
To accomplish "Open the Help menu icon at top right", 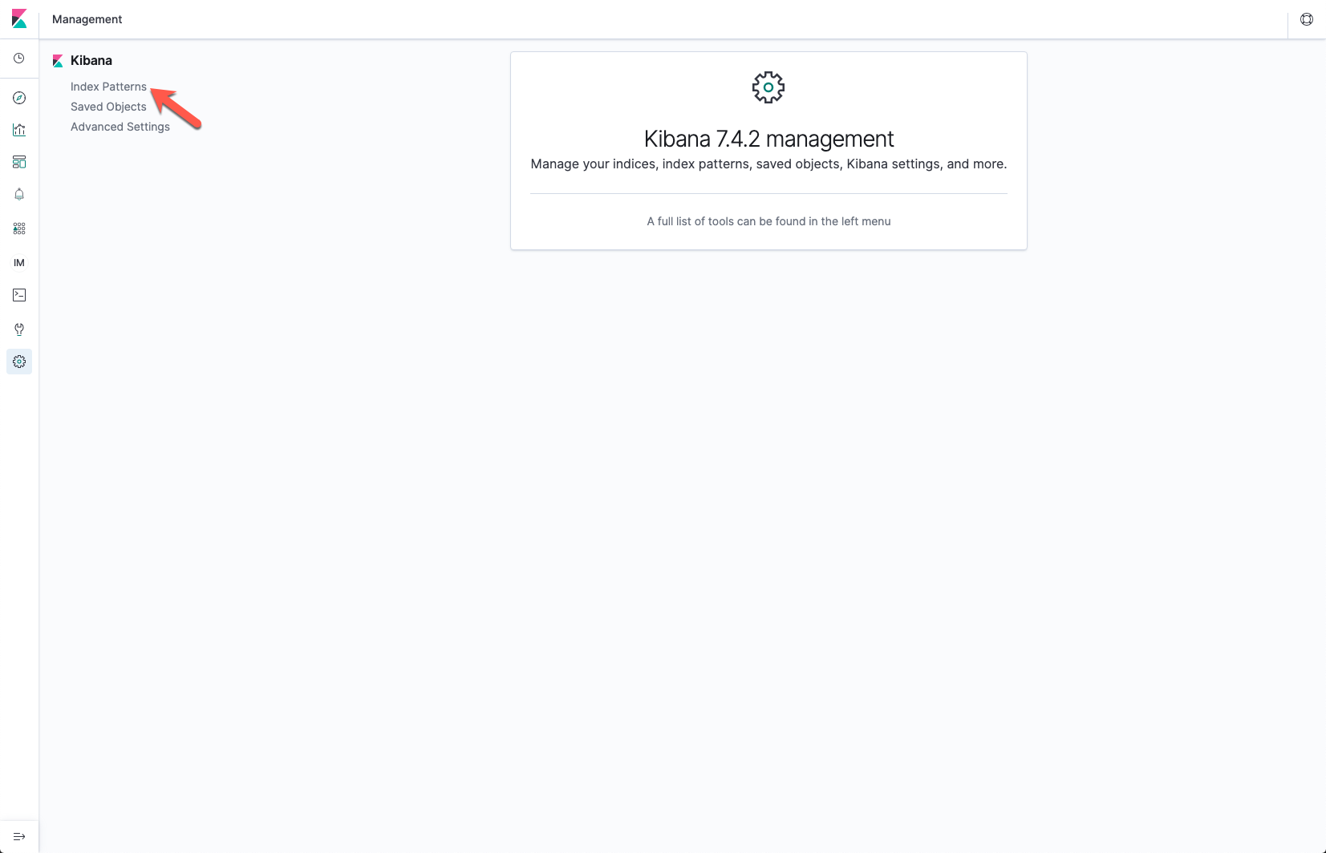I will [1307, 19].
